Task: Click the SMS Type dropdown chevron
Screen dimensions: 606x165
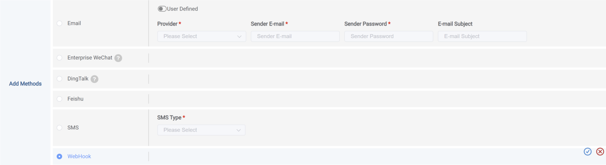Action: pos(239,130)
